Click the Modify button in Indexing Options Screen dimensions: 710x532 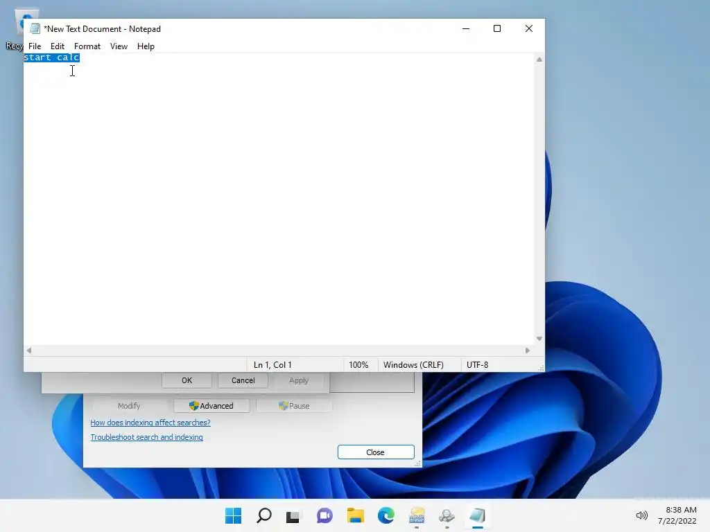(x=129, y=406)
